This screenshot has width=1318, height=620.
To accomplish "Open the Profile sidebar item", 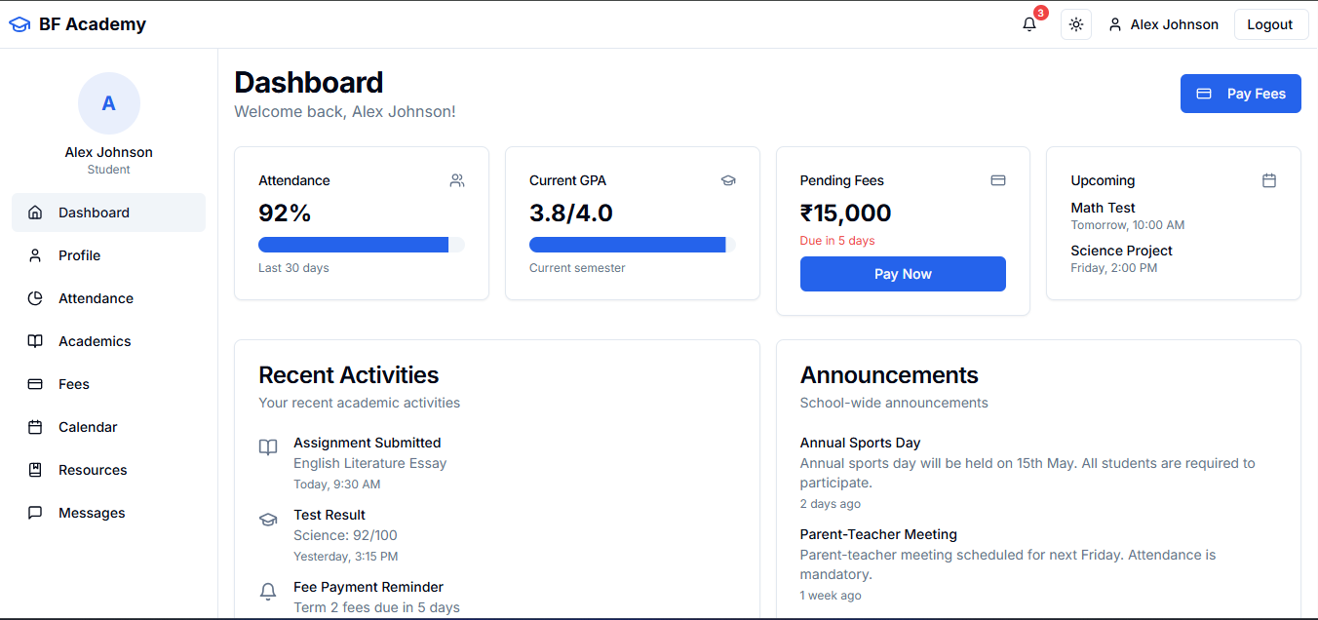I will [x=79, y=255].
